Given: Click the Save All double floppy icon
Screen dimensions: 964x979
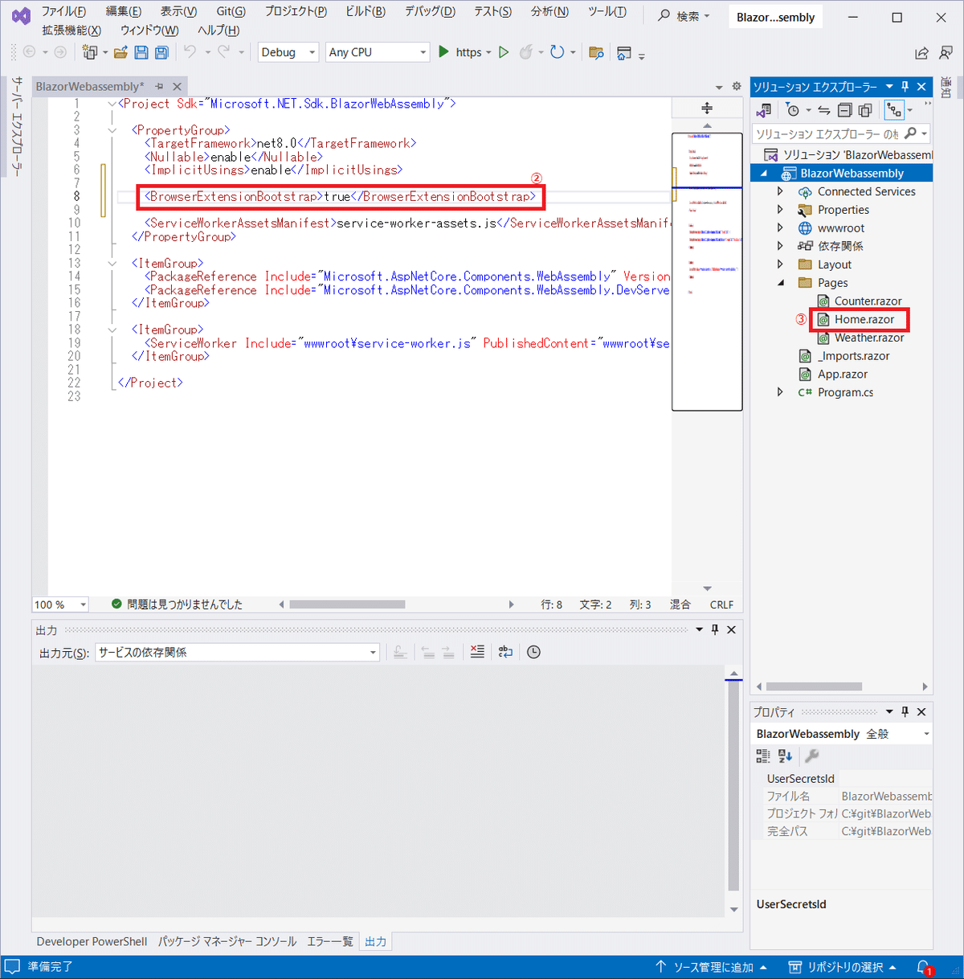Looking at the screenshot, I should point(161,52).
